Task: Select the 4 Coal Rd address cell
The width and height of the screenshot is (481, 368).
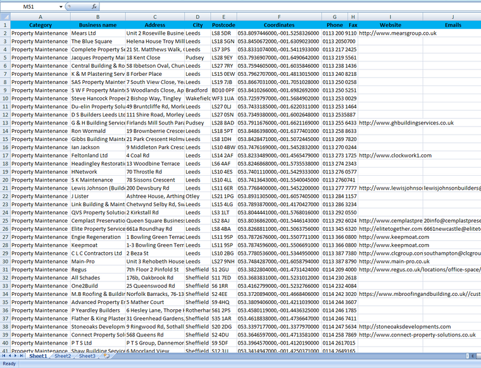Action: (x=155, y=156)
